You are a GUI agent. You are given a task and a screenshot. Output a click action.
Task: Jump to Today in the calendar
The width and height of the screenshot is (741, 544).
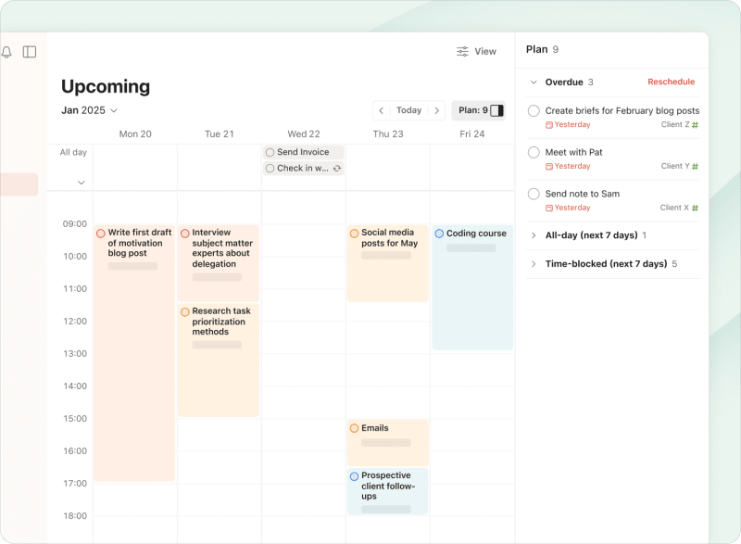point(408,109)
